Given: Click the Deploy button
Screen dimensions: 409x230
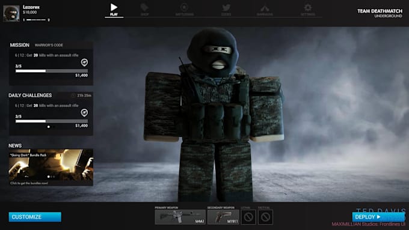Looking at the screenshot, I should [x=378, y=217].
